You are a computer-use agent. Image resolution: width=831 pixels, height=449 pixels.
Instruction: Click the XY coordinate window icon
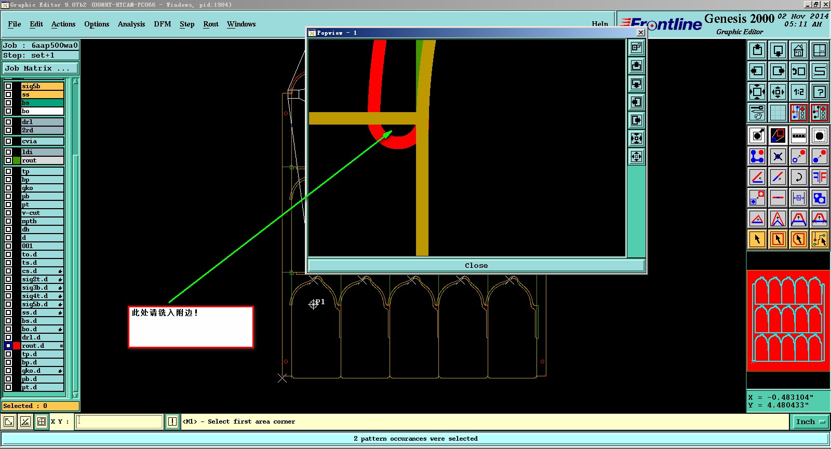click(820, 50)
